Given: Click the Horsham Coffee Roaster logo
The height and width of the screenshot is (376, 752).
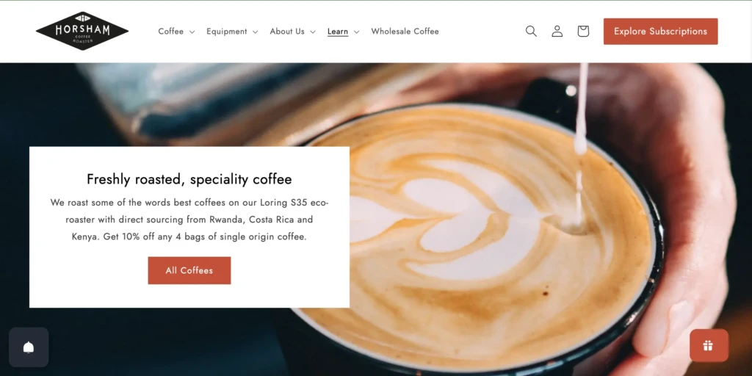Looking at the screenshot, I should click(82, 31).
